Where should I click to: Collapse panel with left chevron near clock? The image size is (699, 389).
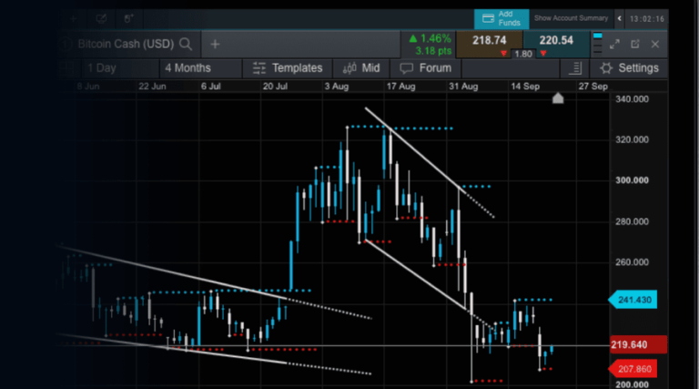coord(619,19)
